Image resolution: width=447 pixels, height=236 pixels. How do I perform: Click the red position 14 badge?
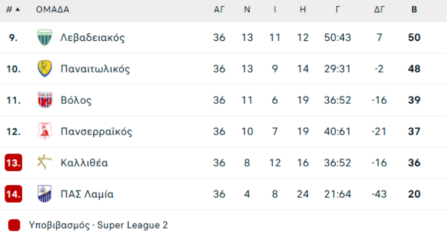tap(13, 194)
